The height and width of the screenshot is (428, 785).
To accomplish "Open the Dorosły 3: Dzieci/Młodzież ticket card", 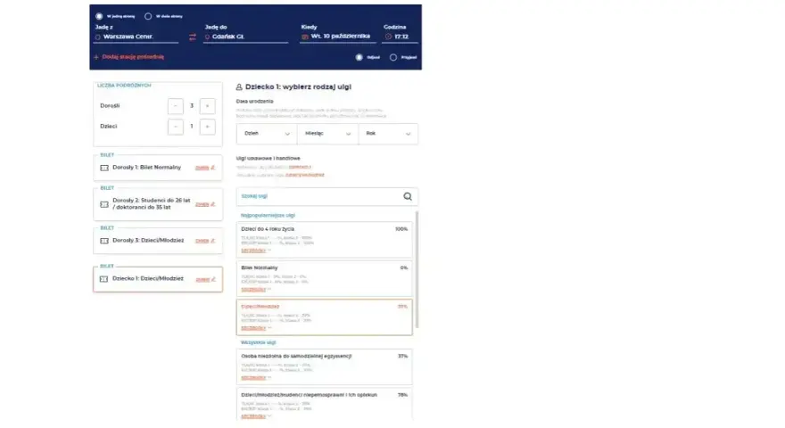I will pos(158,241).
